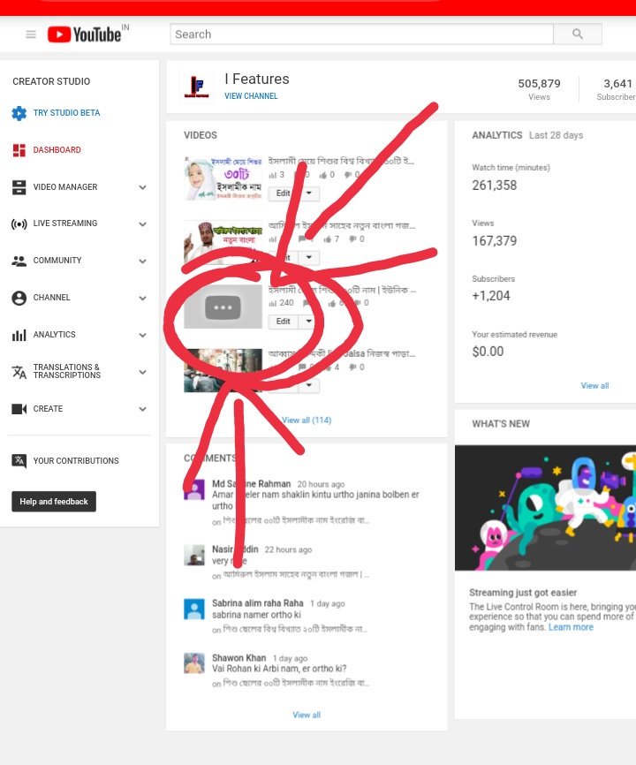The image size is (636, 765).
Task: Click the What's New streaming illustration
Action: 545,508
